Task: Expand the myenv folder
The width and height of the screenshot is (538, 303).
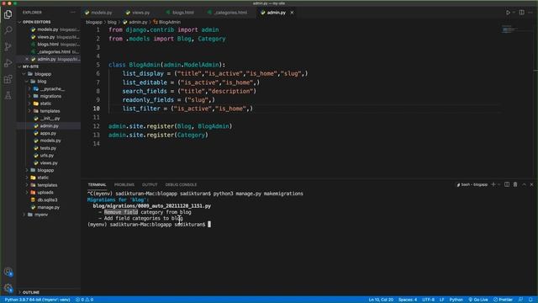Action: click(x=24, y=215)
